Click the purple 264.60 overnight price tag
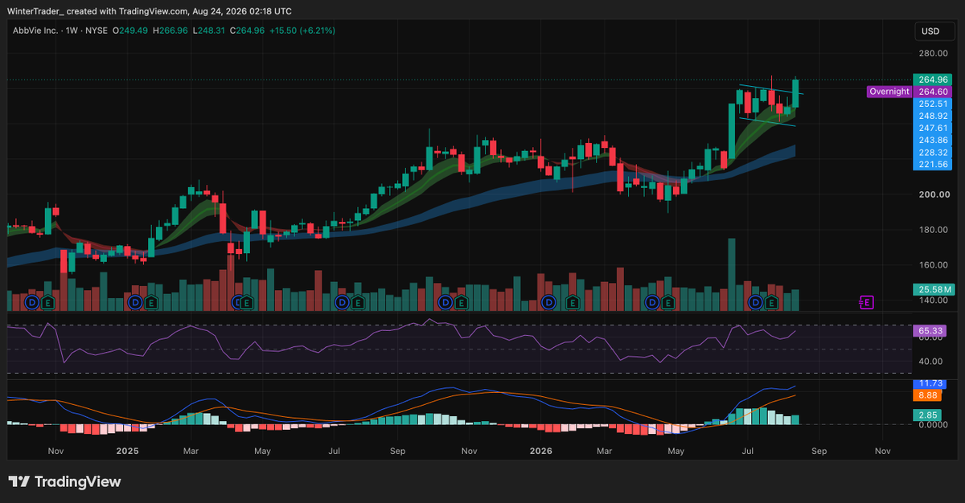 coord(933,92)
